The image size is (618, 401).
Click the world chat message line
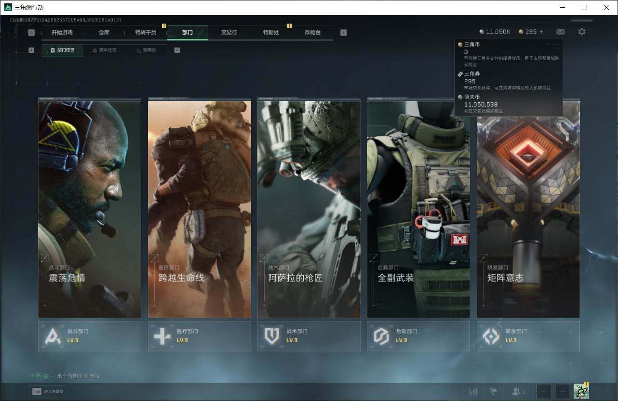click(x=64, y=376)
